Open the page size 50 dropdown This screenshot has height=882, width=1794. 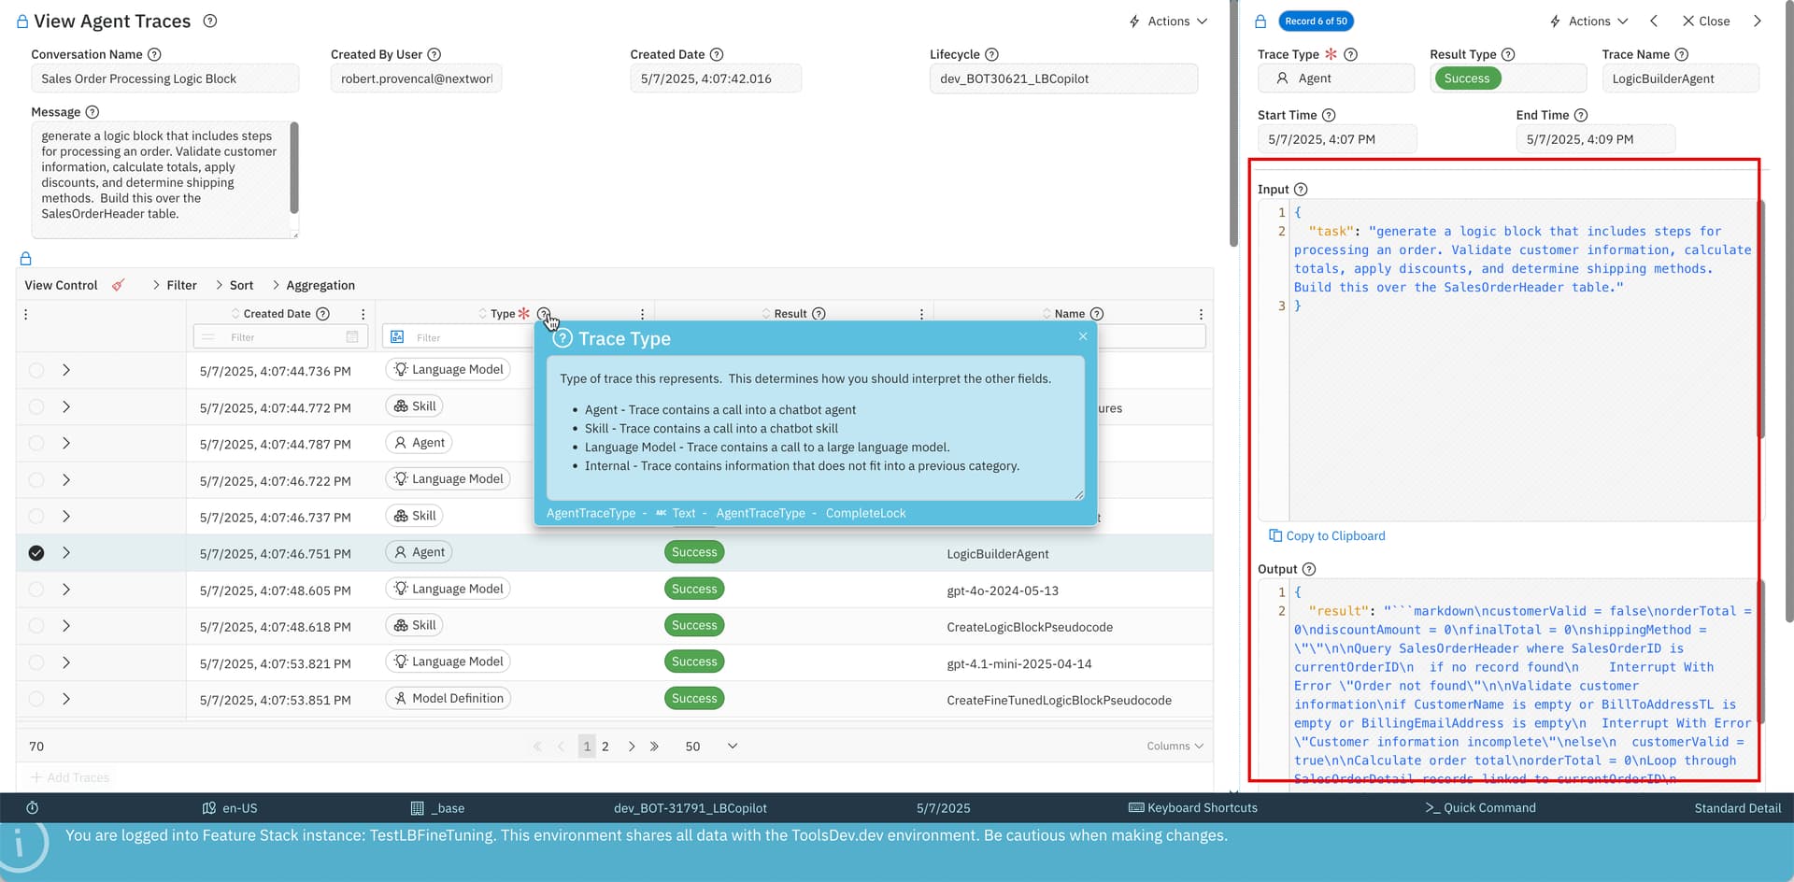(x=711, y=746)
